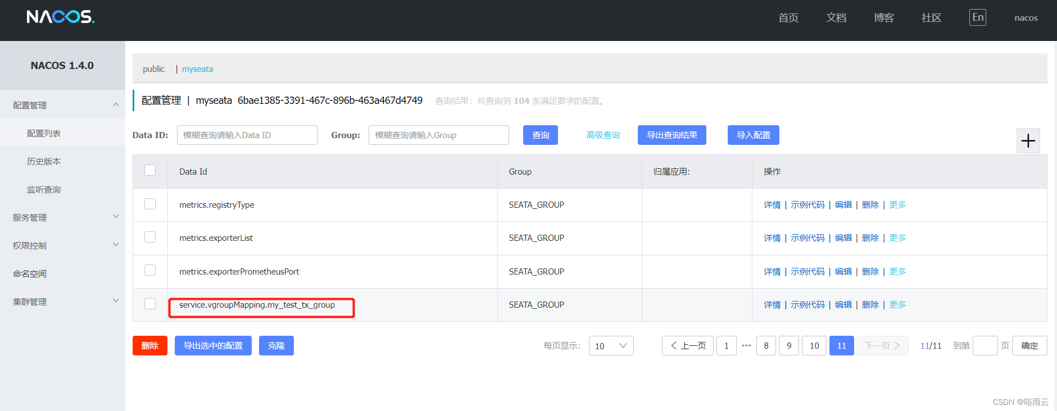Click the NACOS logo
This screenshot has height=411, width=1057.
60,17
